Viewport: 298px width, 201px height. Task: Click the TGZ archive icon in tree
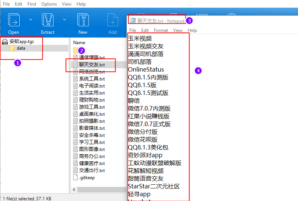5,41
